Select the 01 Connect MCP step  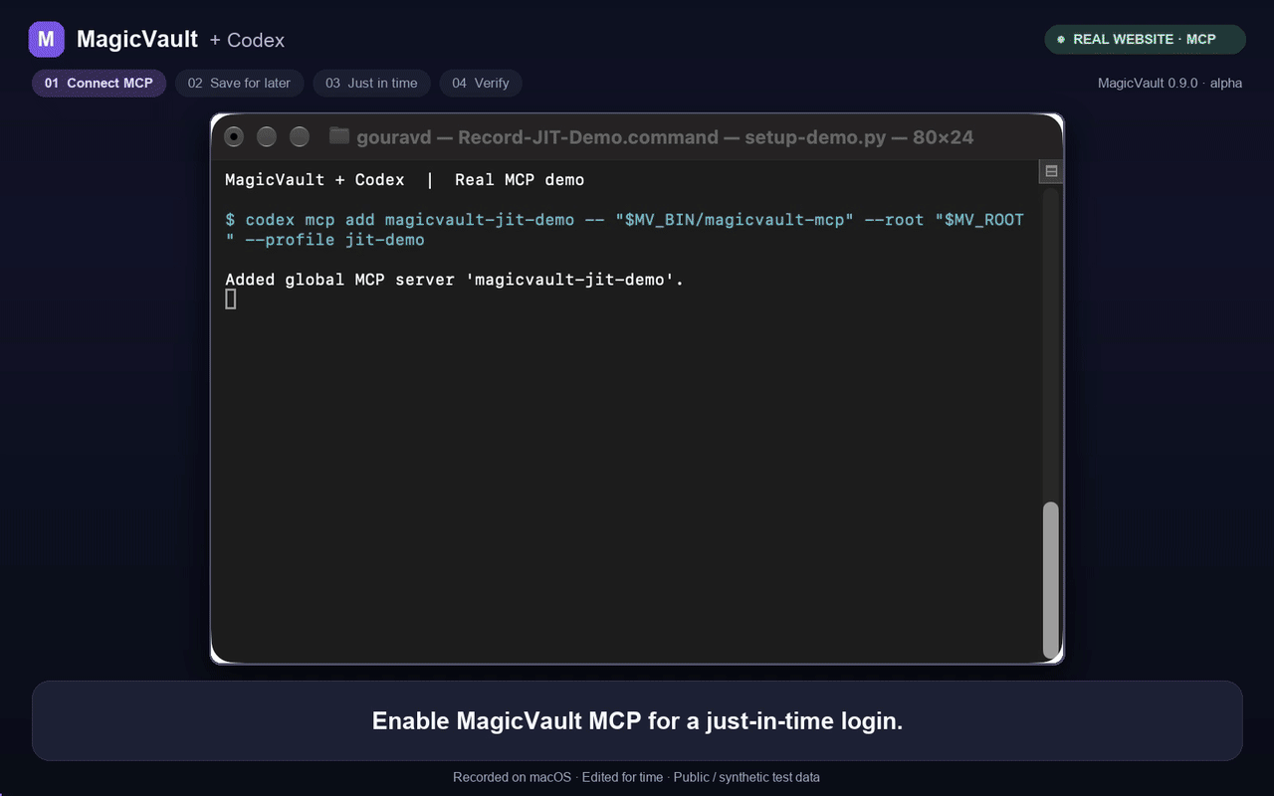point(99,83)
